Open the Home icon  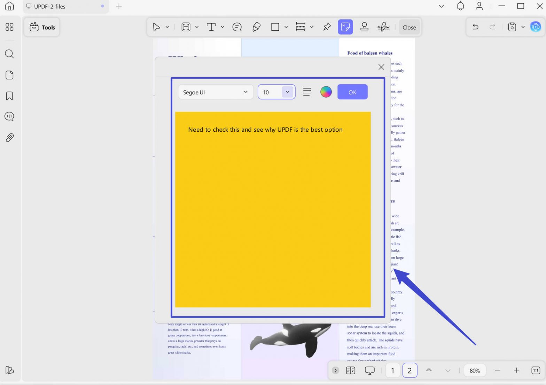coord(9,6)
